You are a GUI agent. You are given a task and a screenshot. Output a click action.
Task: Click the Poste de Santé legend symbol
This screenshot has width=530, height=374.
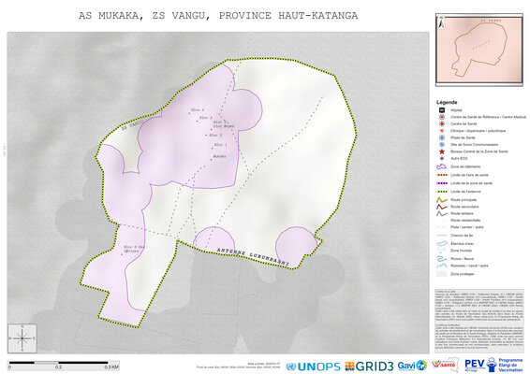click(441, 137)
